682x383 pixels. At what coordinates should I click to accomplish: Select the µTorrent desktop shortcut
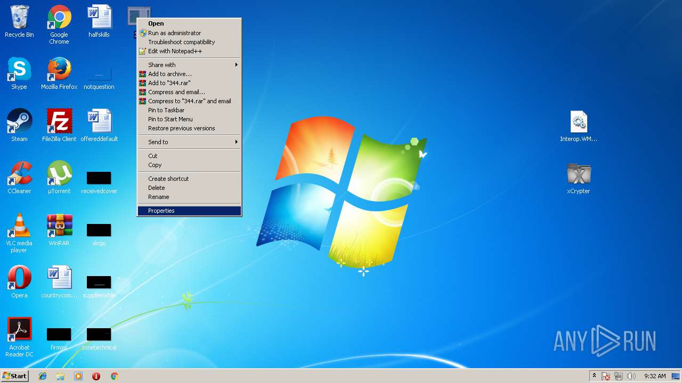coord(59,178)
